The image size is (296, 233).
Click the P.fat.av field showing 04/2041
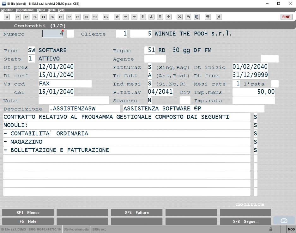[x=160, y=92]
